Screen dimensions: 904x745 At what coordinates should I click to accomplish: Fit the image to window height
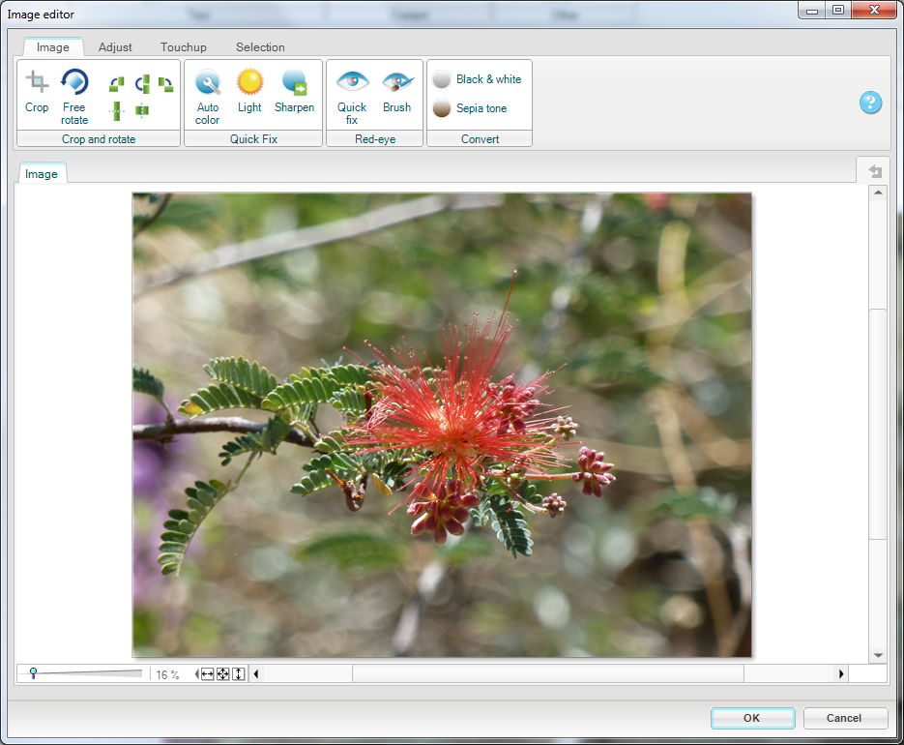(x=238, y=673)
